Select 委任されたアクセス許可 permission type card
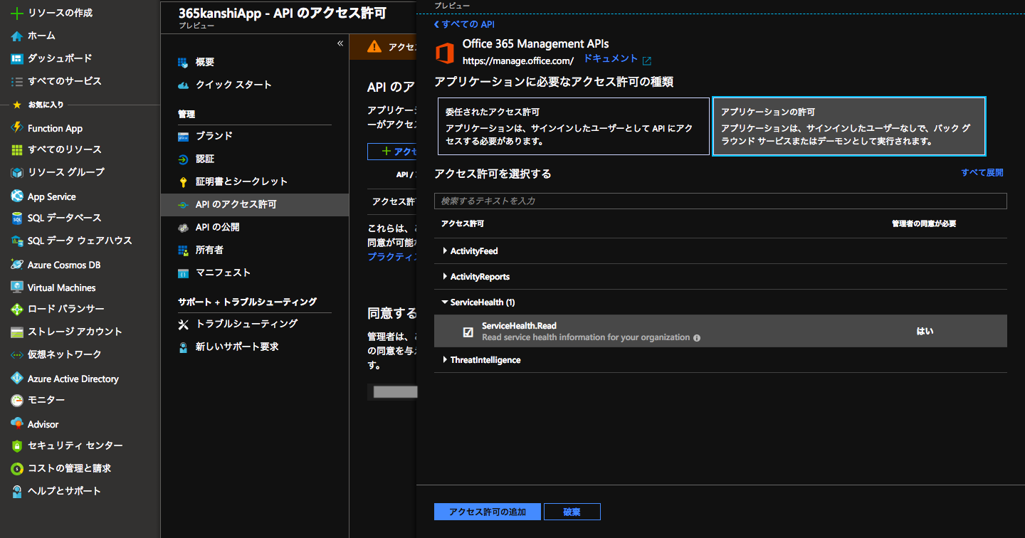 click(x=574, y=126)
